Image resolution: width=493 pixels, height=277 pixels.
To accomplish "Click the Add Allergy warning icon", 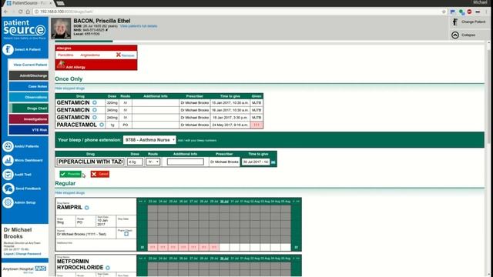I will tap(61, 65).
